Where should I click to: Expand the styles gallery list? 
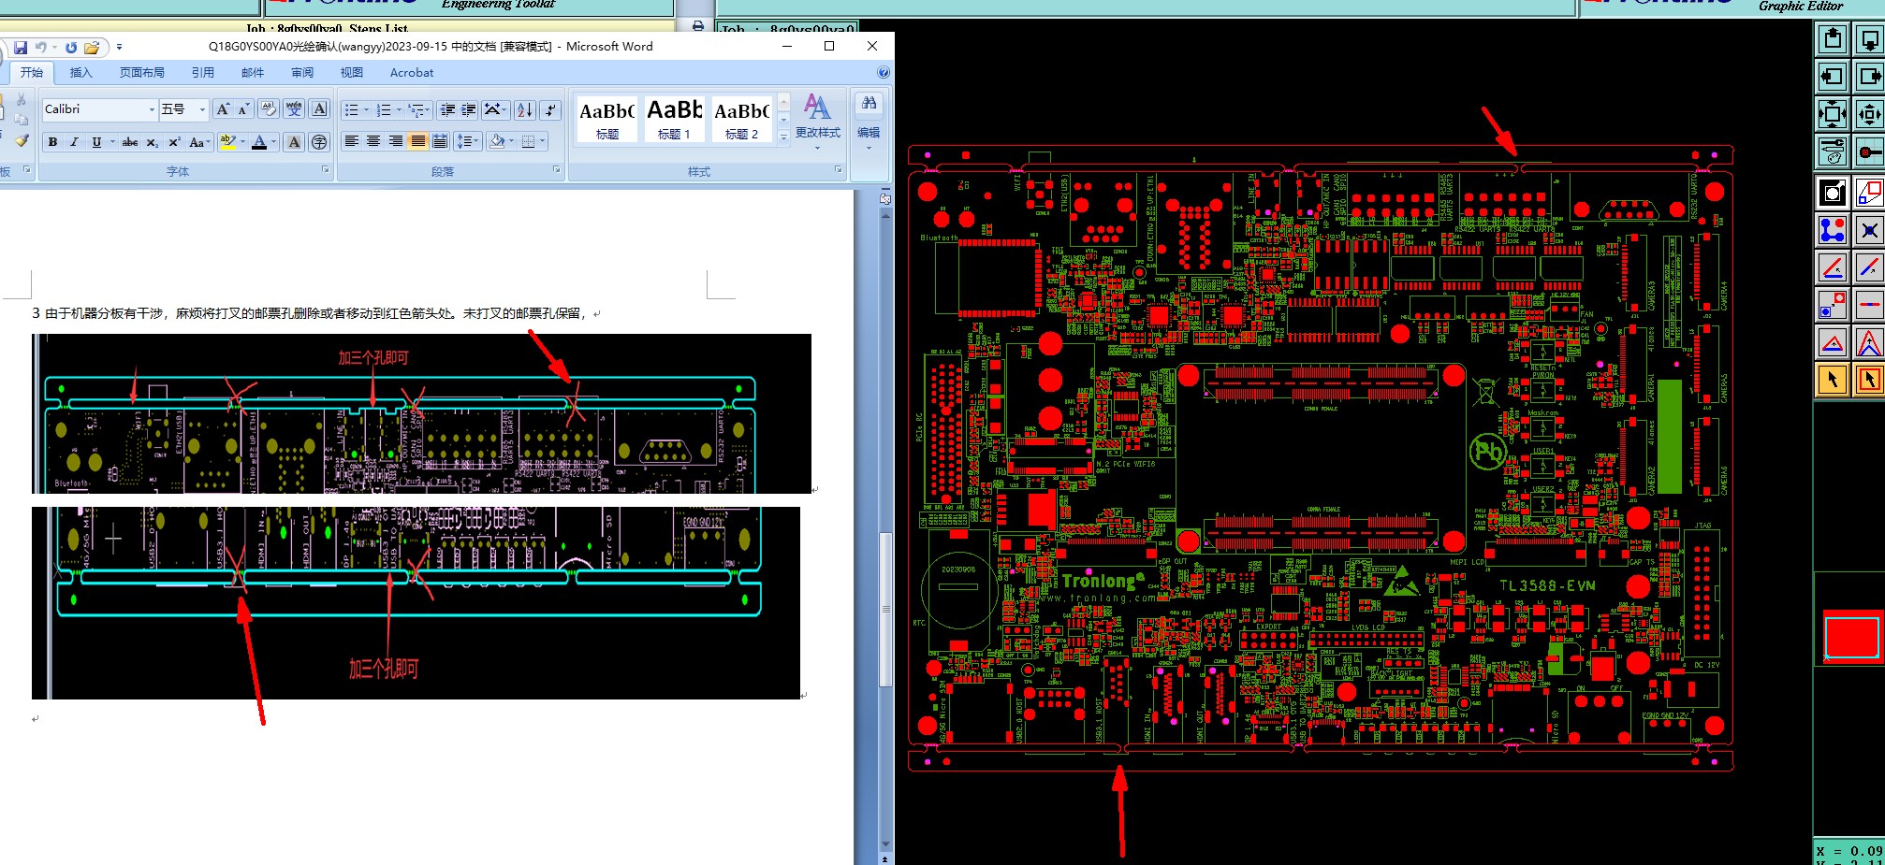tap(784, 137)
